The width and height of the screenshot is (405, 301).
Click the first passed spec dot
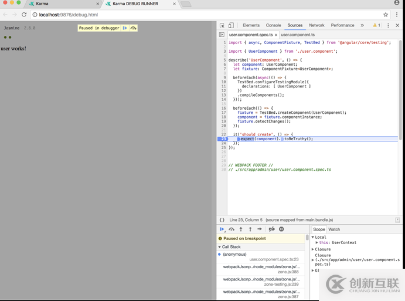[5, 37]
